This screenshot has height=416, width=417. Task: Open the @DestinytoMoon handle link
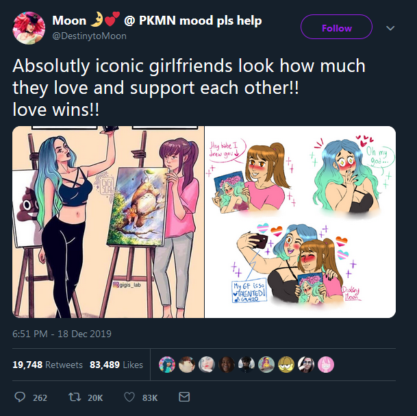click(89, 36)
